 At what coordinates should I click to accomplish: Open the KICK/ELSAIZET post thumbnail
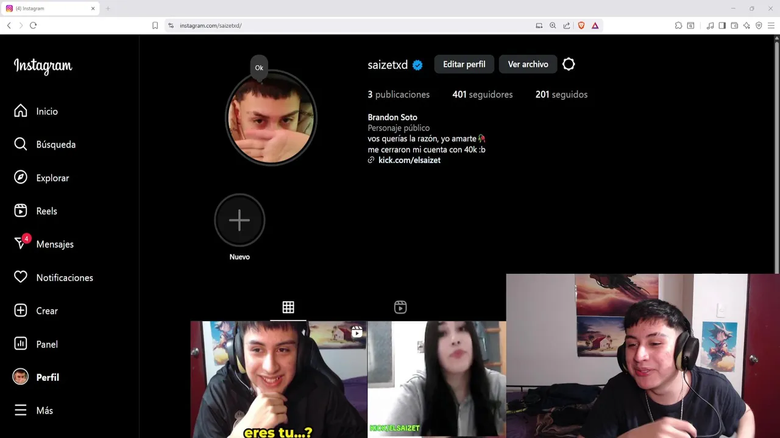pyautogui.click(x=437, y=380)
